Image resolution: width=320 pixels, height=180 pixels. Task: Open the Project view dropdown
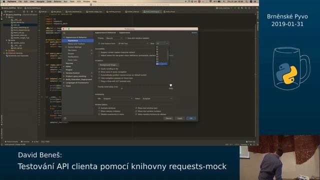(x=10, y=11)
